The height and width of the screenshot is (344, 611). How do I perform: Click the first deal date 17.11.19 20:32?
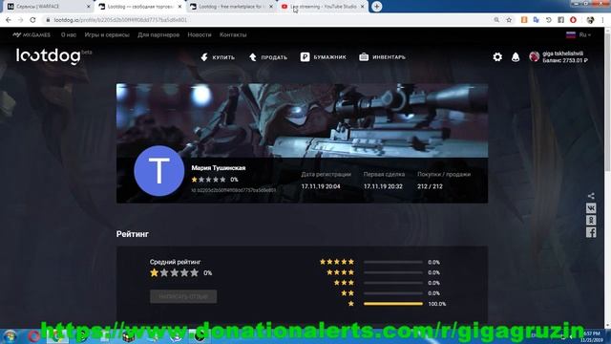tap(383, 186)
